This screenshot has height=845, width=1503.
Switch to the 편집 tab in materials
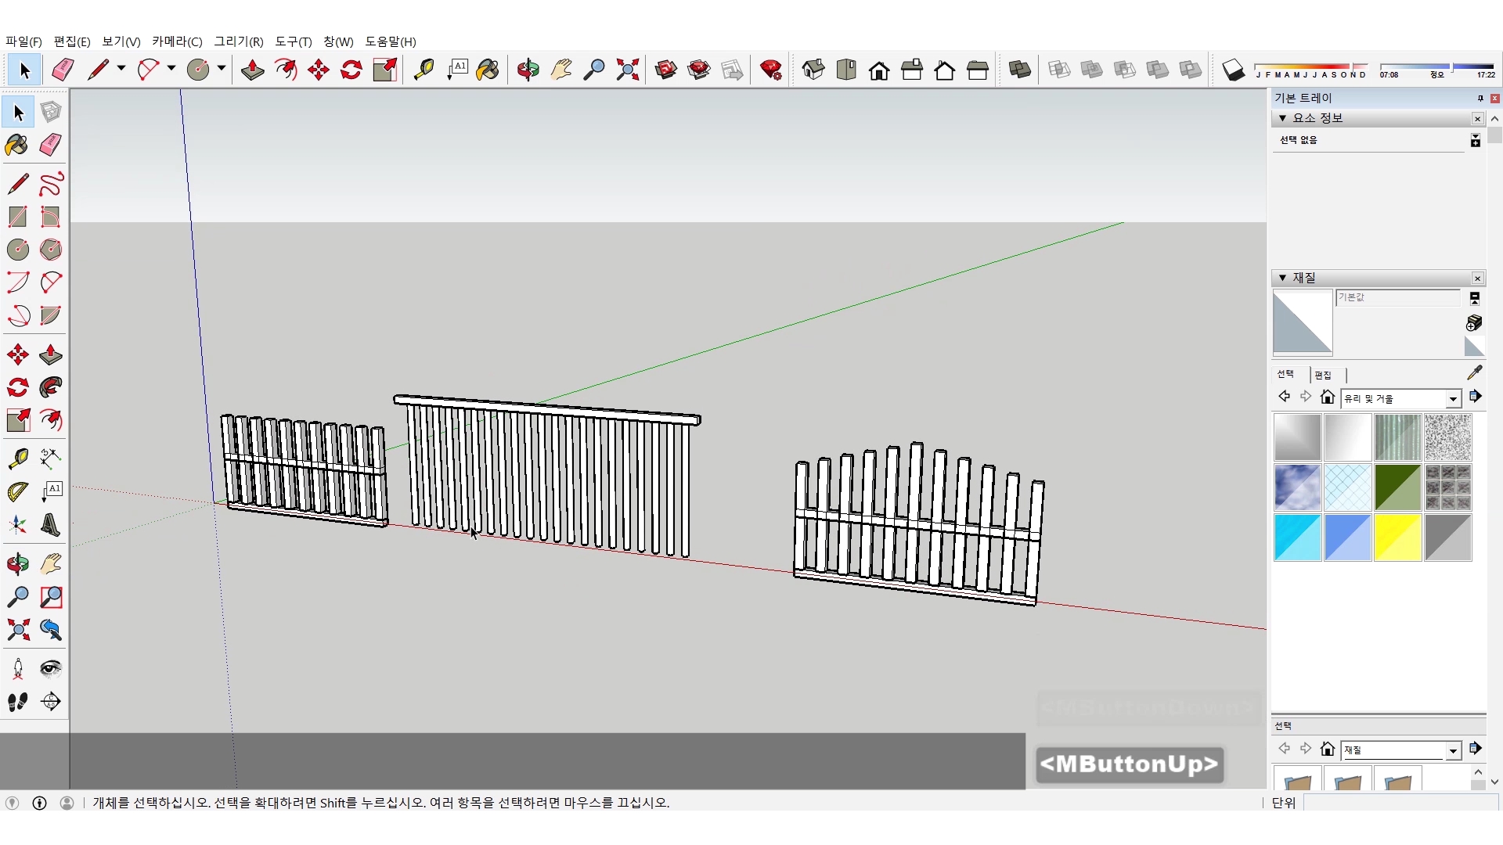1323,375
